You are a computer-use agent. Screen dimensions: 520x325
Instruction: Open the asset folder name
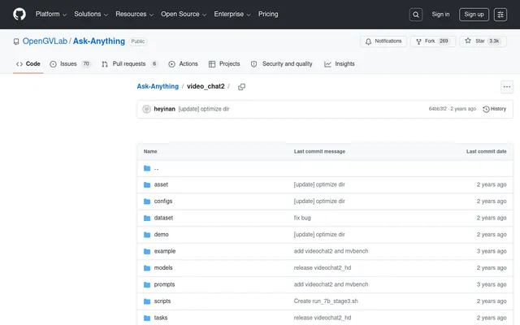coord(161,184)
